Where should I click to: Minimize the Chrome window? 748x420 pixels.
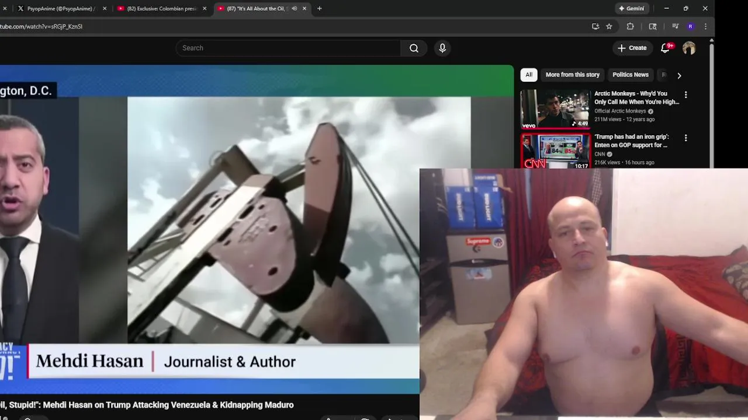click(666, 9)
